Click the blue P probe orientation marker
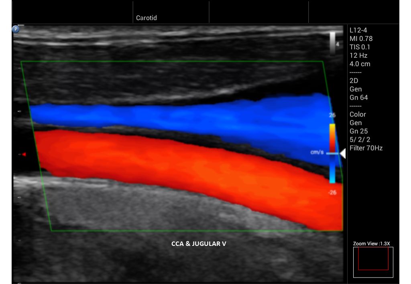 (x=16, y=29)
